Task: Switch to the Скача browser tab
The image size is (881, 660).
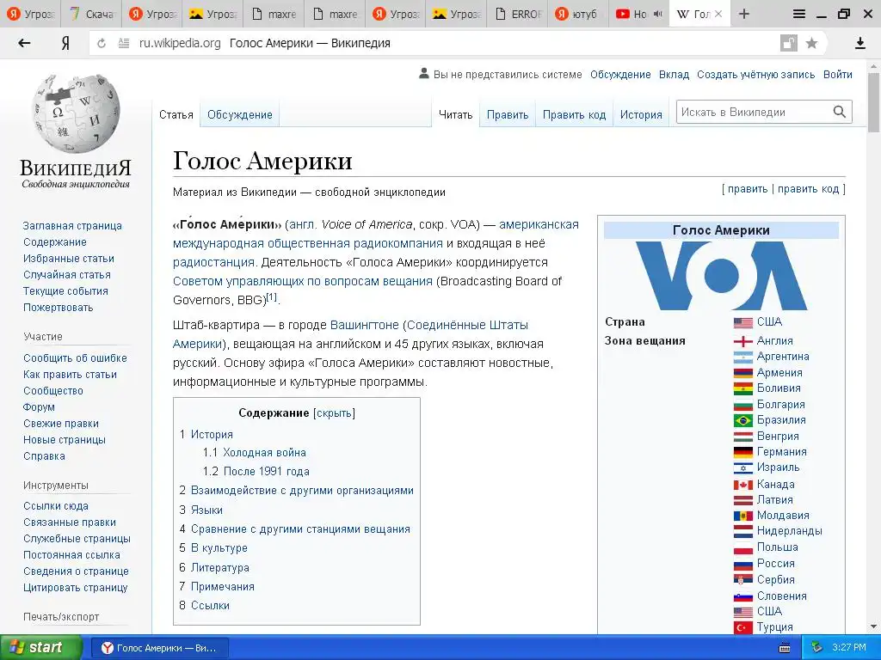Action: click(x=91, y=14)
